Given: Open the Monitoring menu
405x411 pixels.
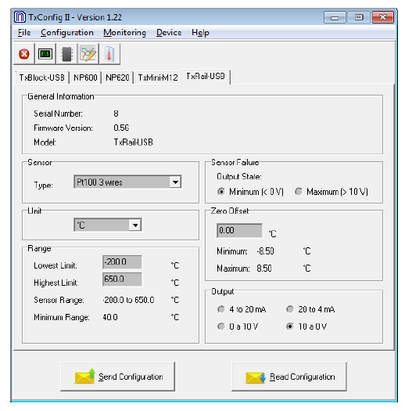Looking at the screenshot, I should coord(124,33).
